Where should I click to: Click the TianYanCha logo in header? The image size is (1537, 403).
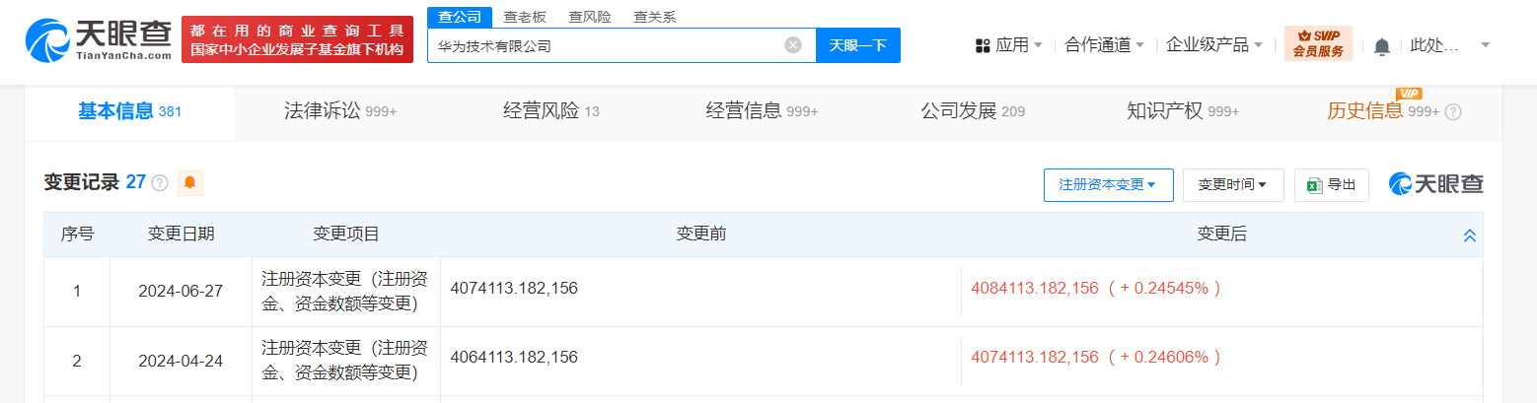click(98, 40)
